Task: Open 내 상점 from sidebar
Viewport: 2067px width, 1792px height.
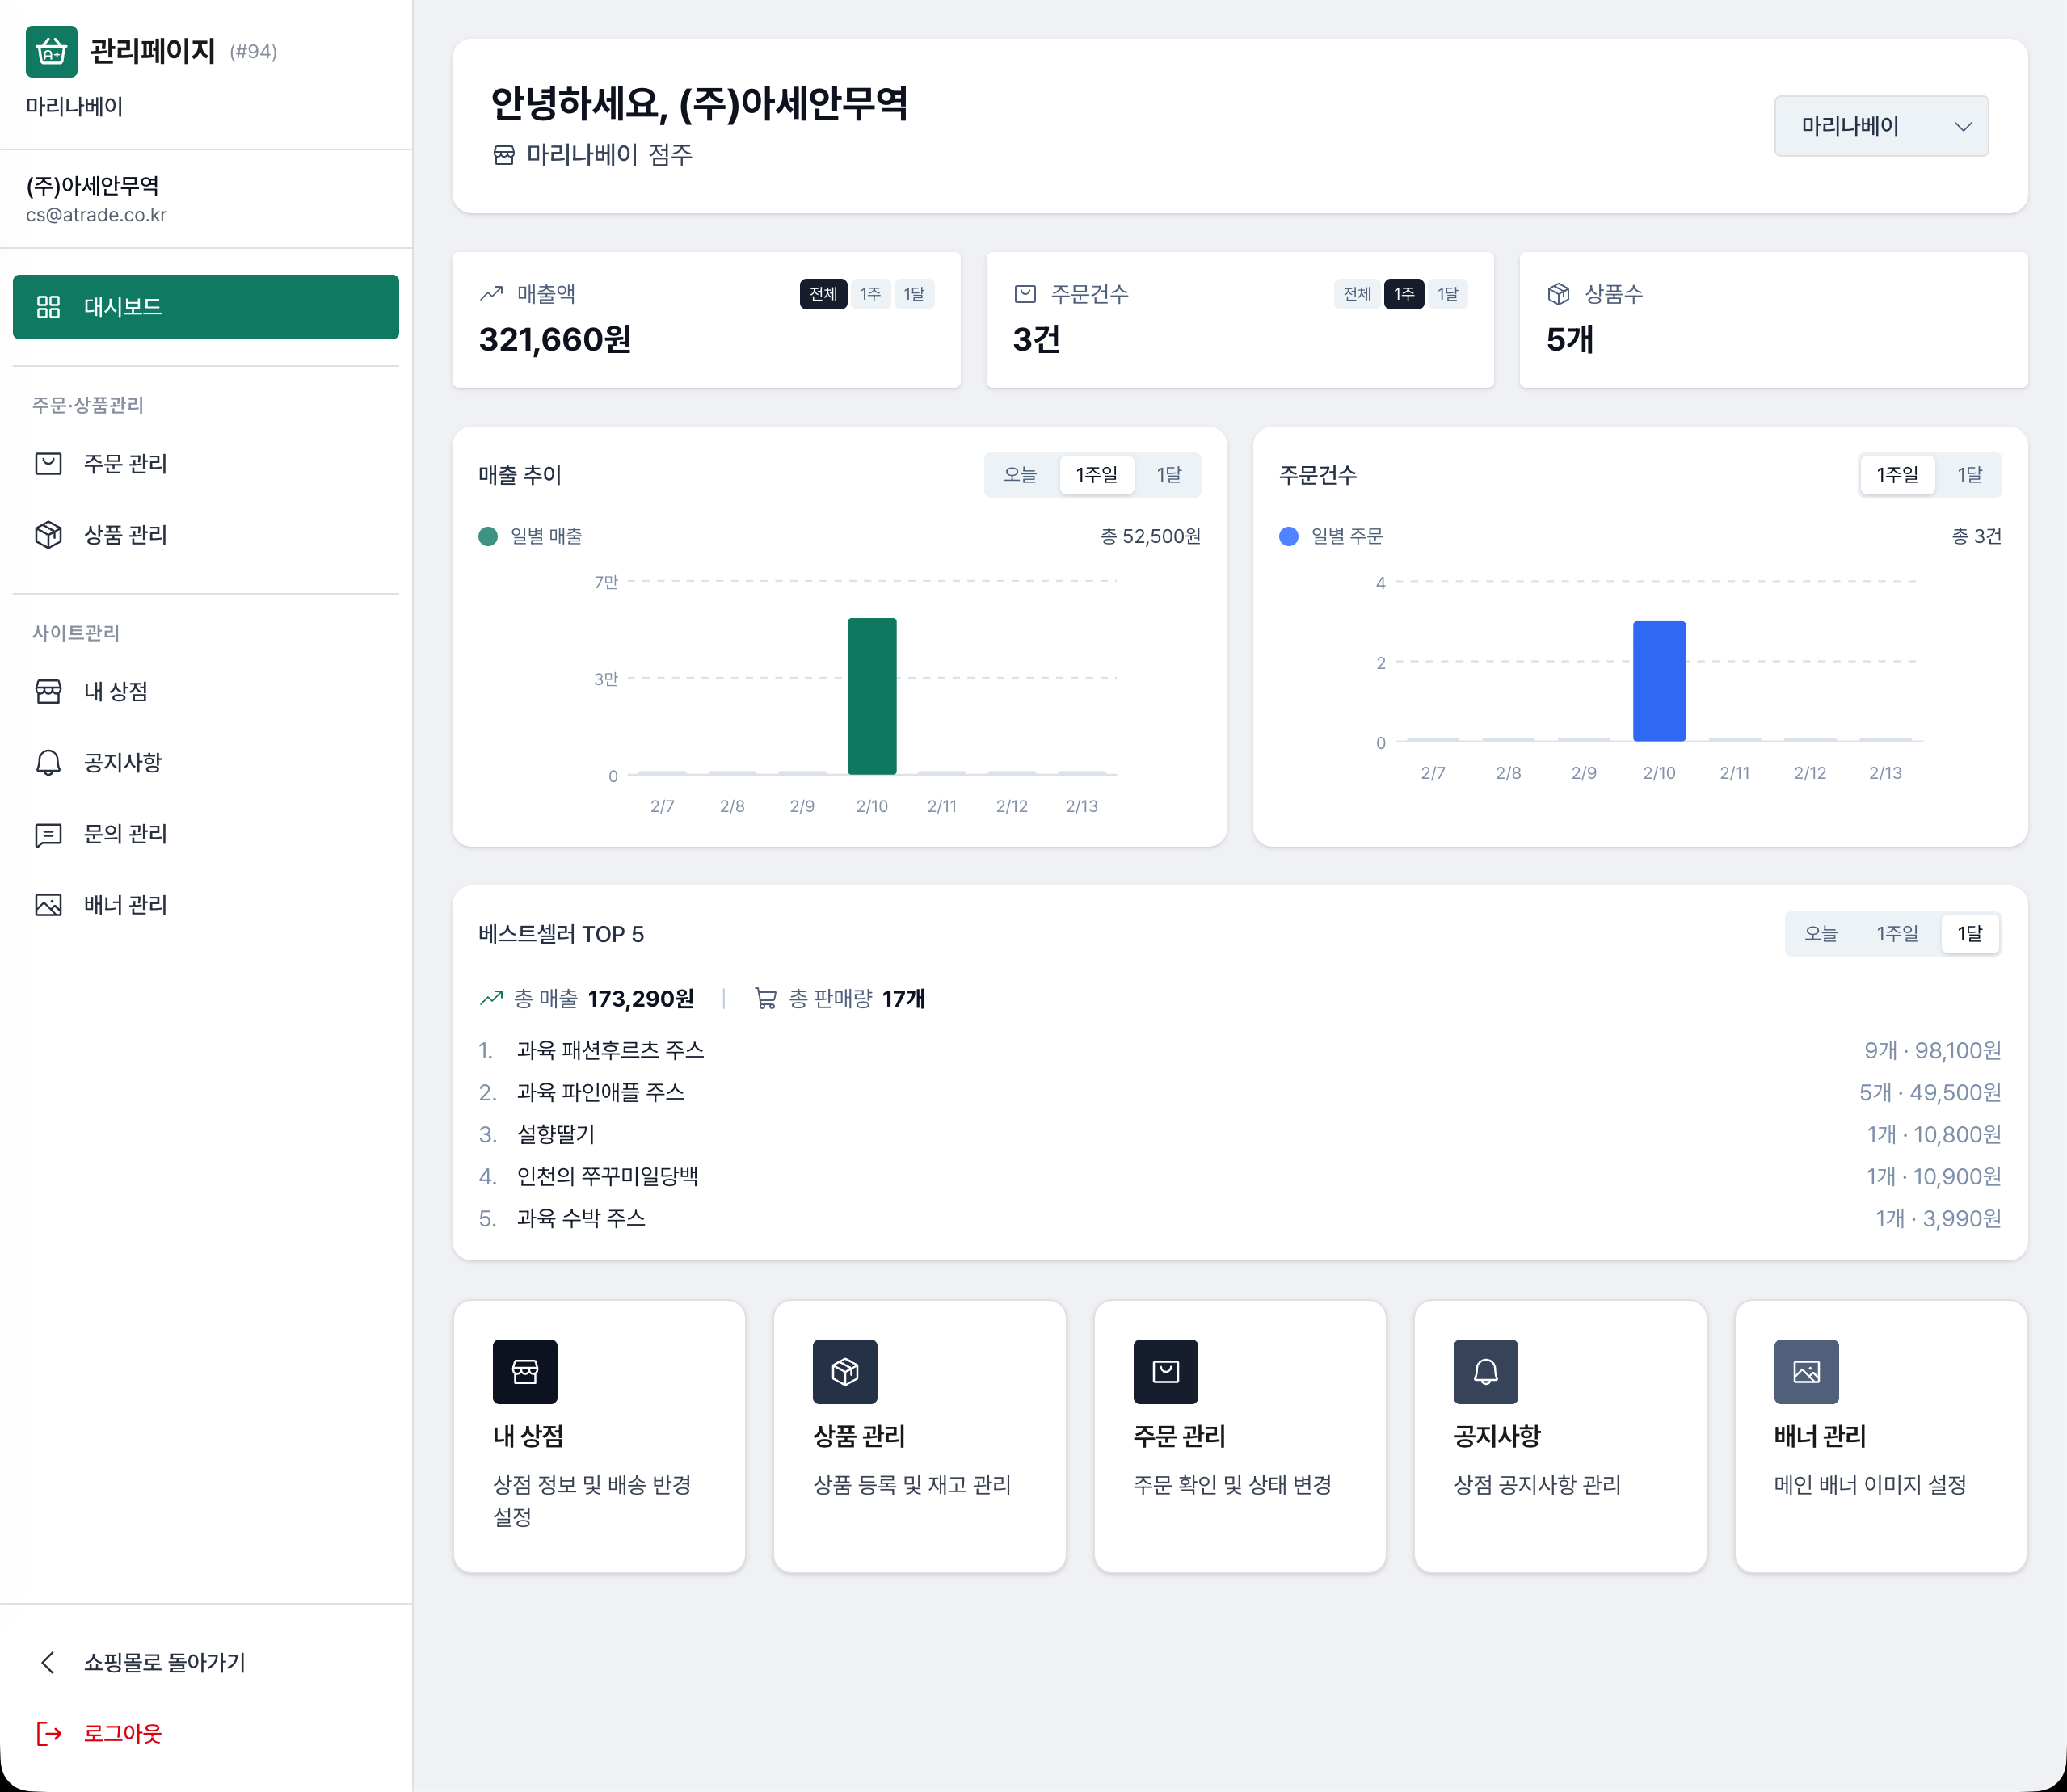Action: [x=206, y=692]
